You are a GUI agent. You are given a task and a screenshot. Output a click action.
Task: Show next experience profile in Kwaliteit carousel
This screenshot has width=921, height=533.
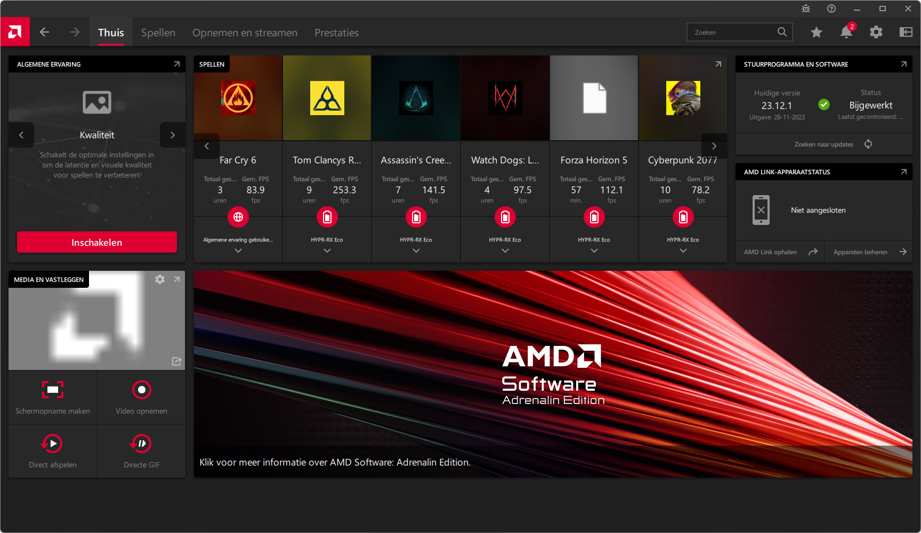[173, 135]
